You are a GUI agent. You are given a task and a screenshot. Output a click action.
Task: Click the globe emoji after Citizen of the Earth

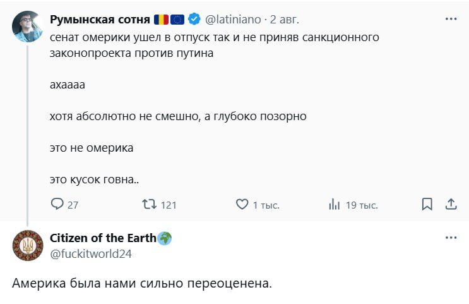coord(165,238)
